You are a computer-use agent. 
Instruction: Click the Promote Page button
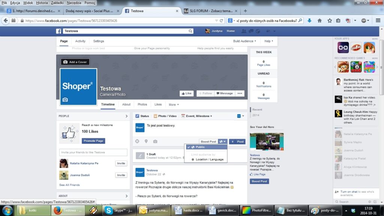click(x=93, y=141)
